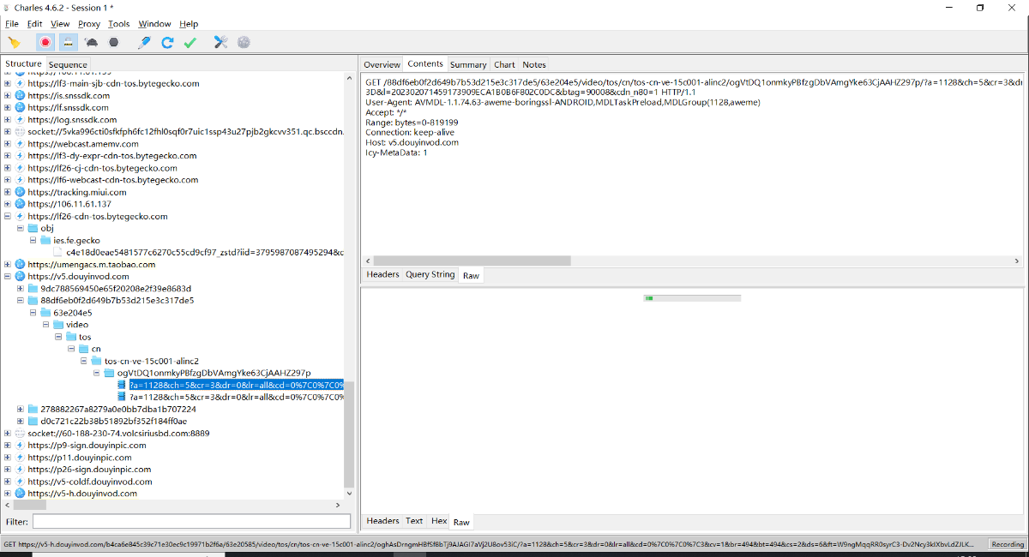The image size is (1029, 557).
Task: Expand the is.snssdk.com host node
Action: click(x=8, y=96)
